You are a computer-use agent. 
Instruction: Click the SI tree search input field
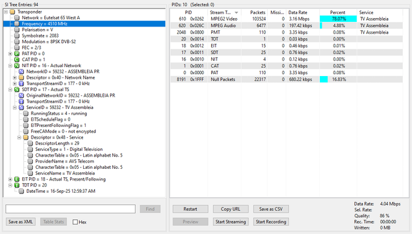[70, 209]
